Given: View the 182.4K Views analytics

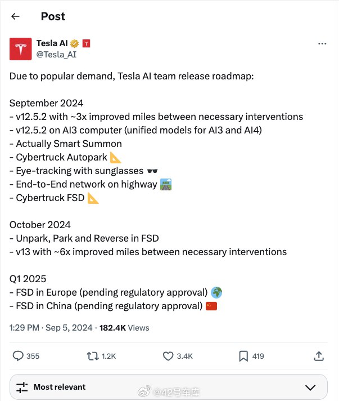Looking at the screenshot, I should [x=124, y=328].
